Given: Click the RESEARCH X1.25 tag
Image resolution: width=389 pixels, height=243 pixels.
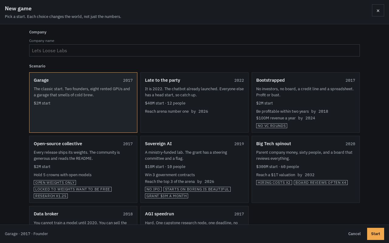Looking at the screenshot, I should pos(51,196).
